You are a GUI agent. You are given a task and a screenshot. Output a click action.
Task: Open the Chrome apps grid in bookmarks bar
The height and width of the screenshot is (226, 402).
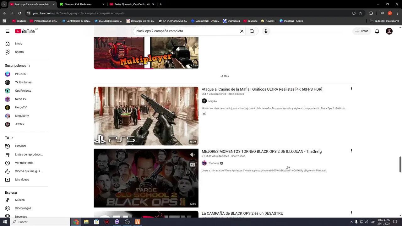(4, 21)
